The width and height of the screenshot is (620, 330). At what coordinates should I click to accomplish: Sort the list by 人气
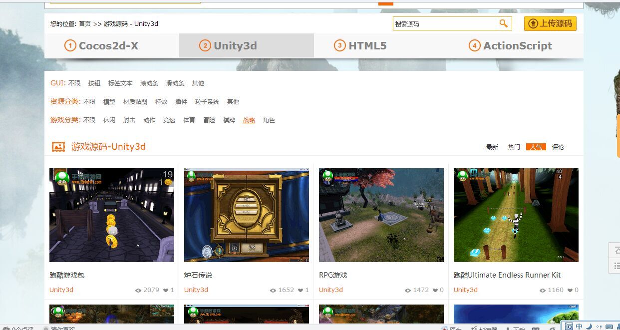536,147
